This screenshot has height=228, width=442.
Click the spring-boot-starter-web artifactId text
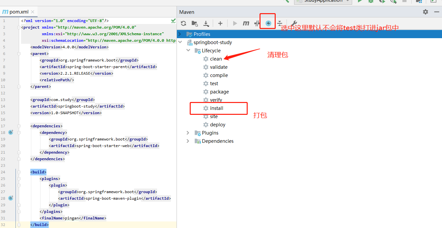click(103, 146)
